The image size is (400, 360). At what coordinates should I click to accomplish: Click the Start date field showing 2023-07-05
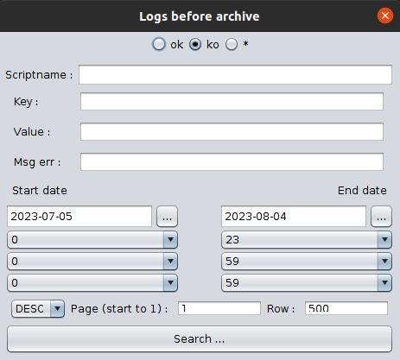pyautogui.click(x=79, y=217)
